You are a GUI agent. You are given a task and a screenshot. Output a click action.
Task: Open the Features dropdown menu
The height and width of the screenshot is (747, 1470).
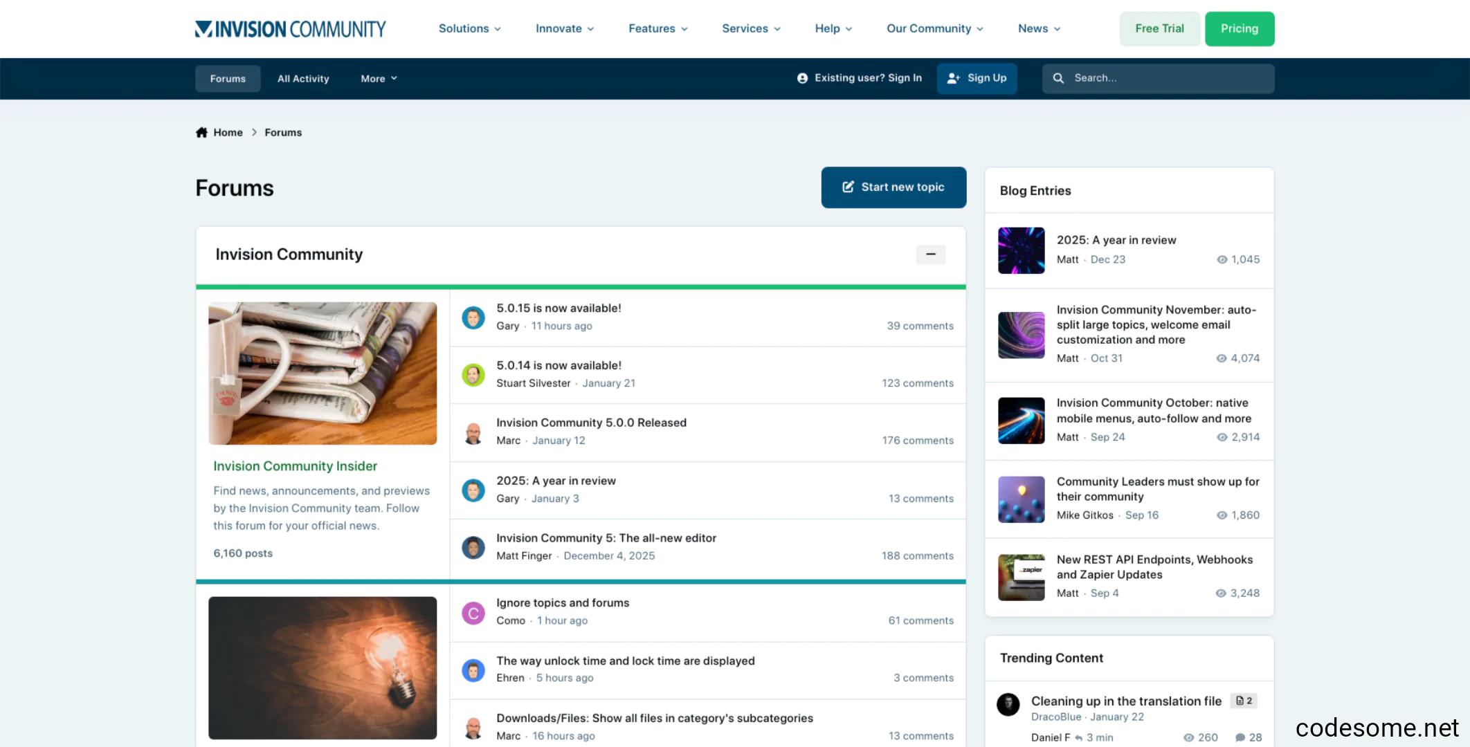coord(658,28)
